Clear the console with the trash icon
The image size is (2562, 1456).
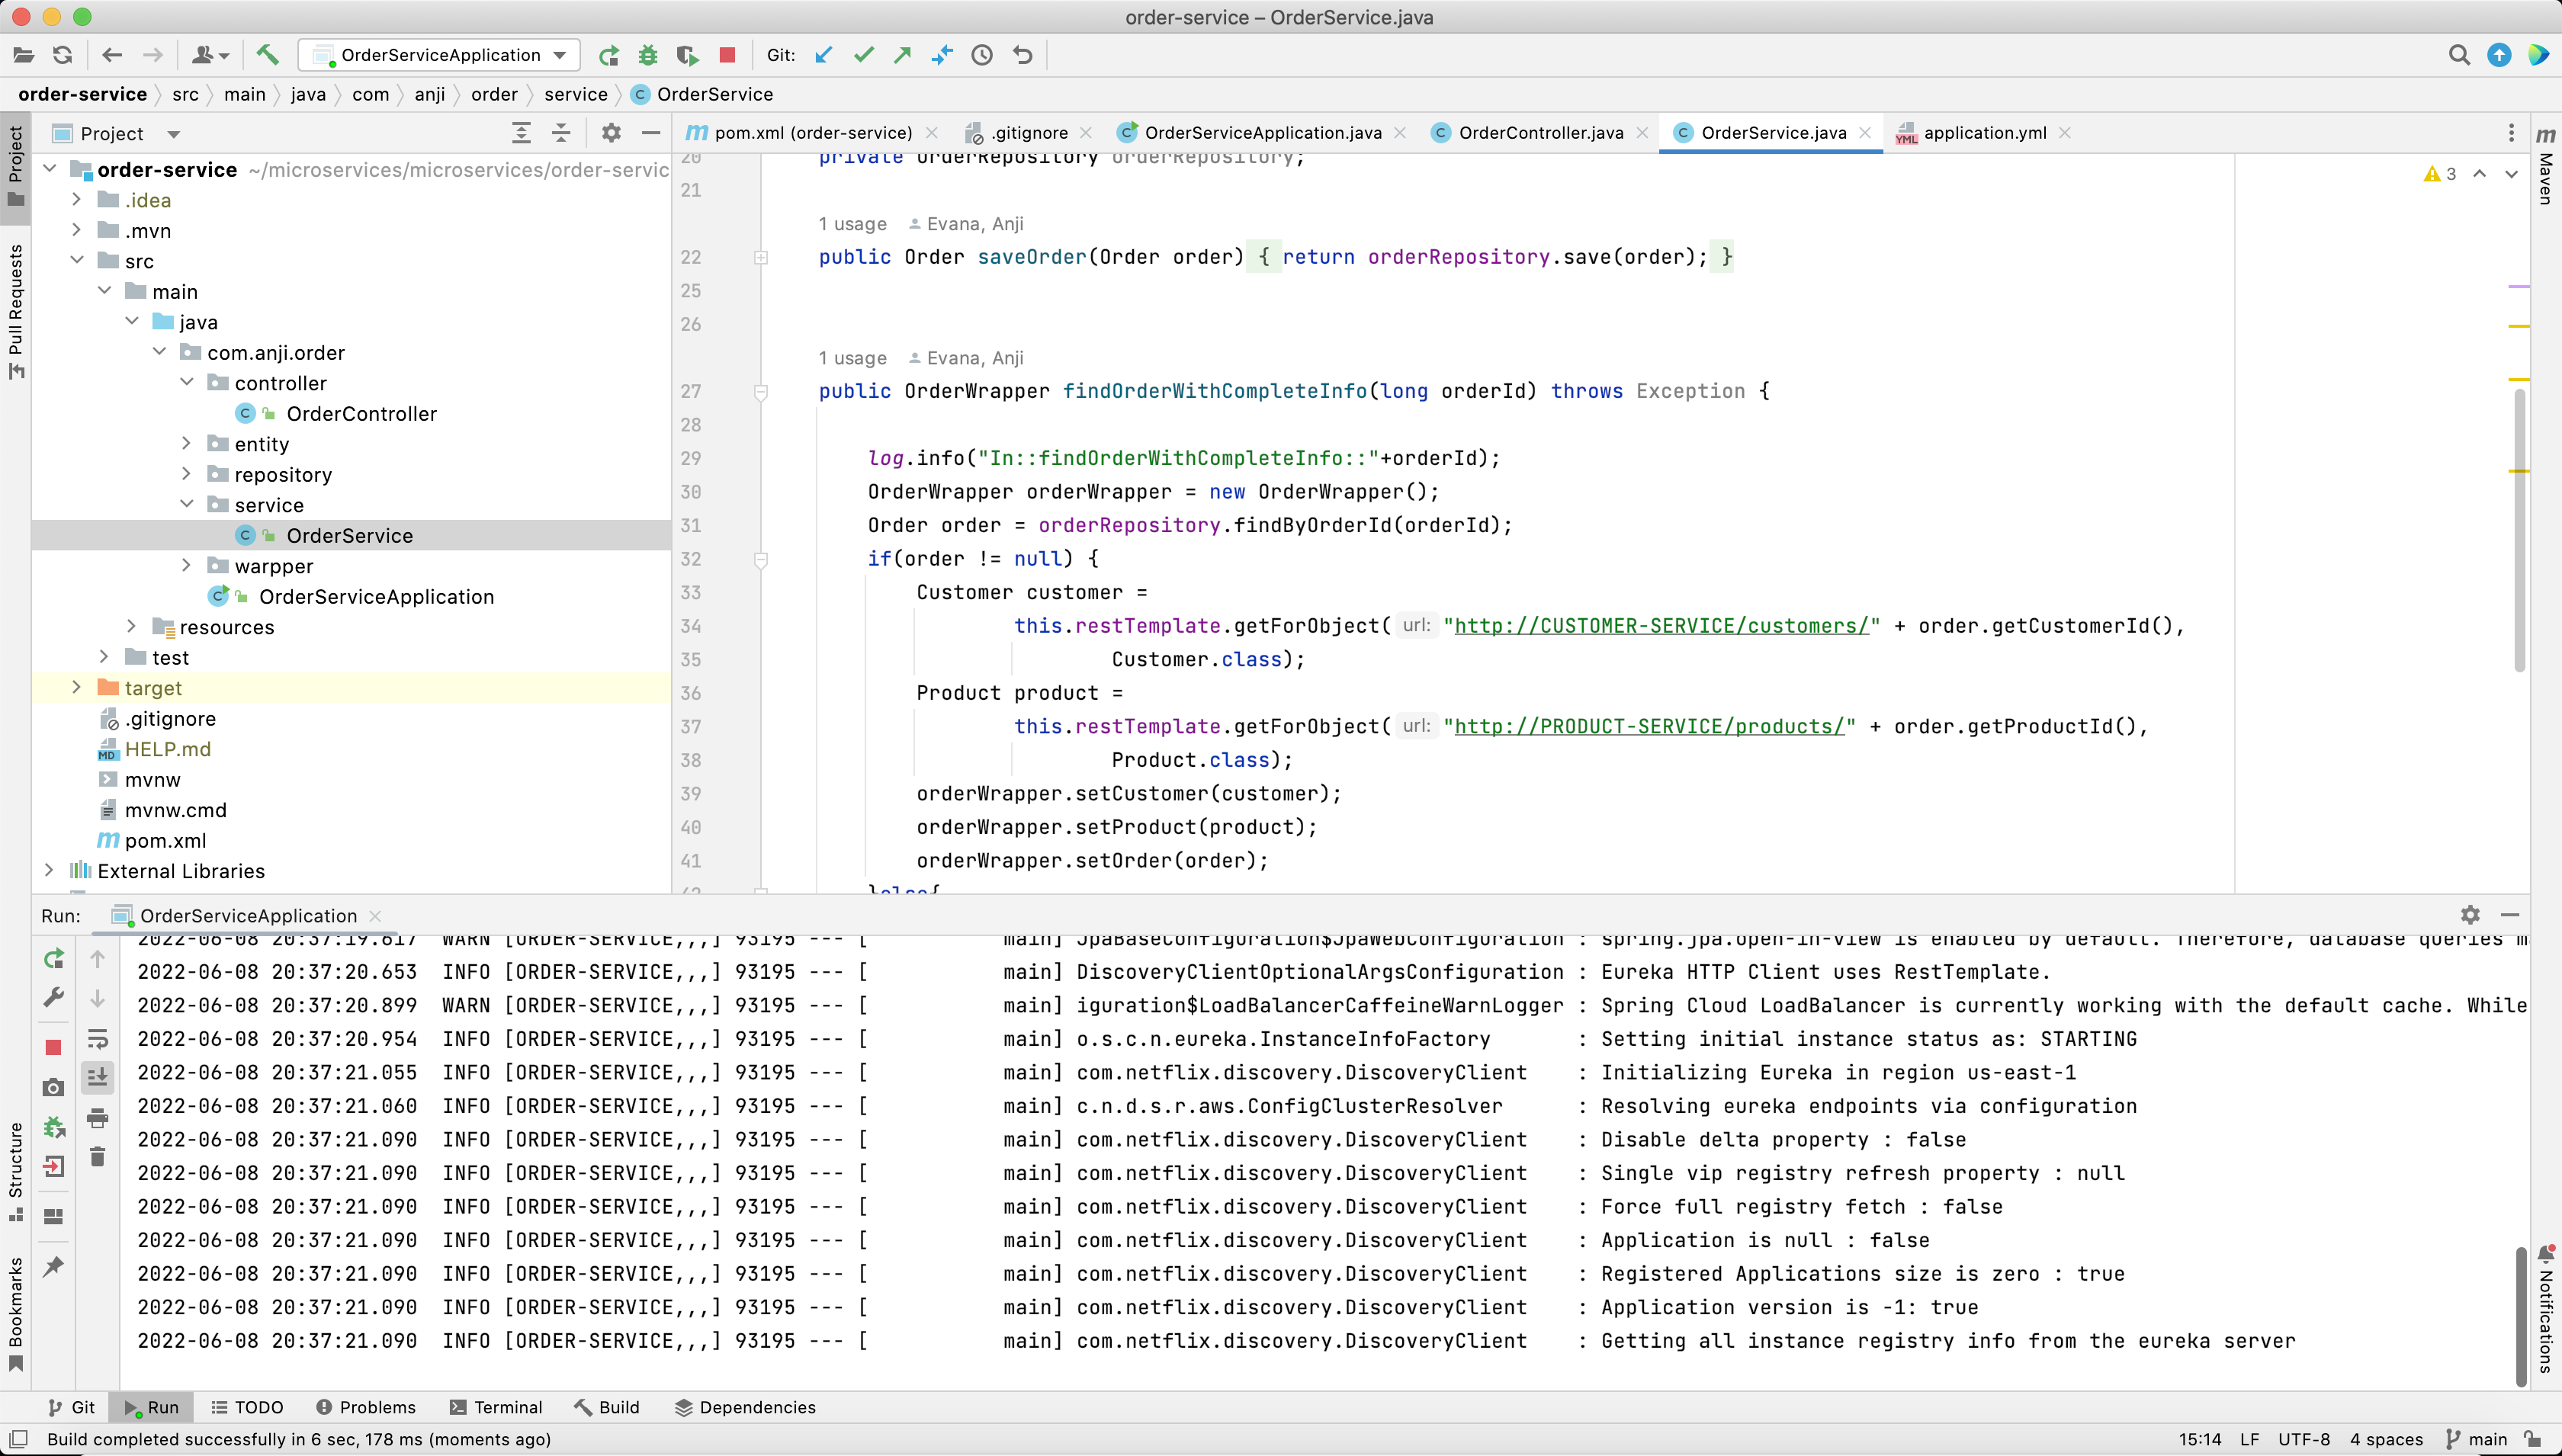click(98, 1157)
